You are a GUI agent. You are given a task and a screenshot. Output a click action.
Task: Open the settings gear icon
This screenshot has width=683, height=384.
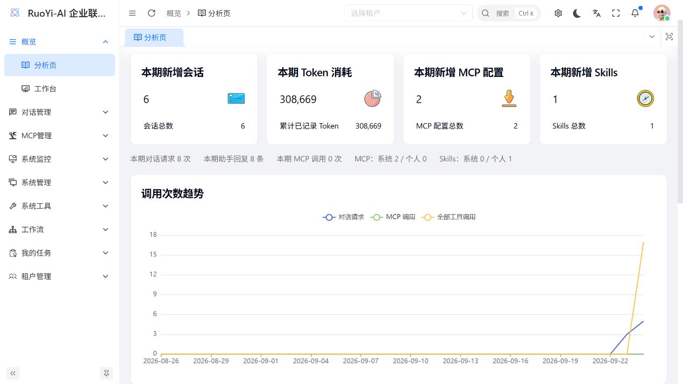pos(558,13)
